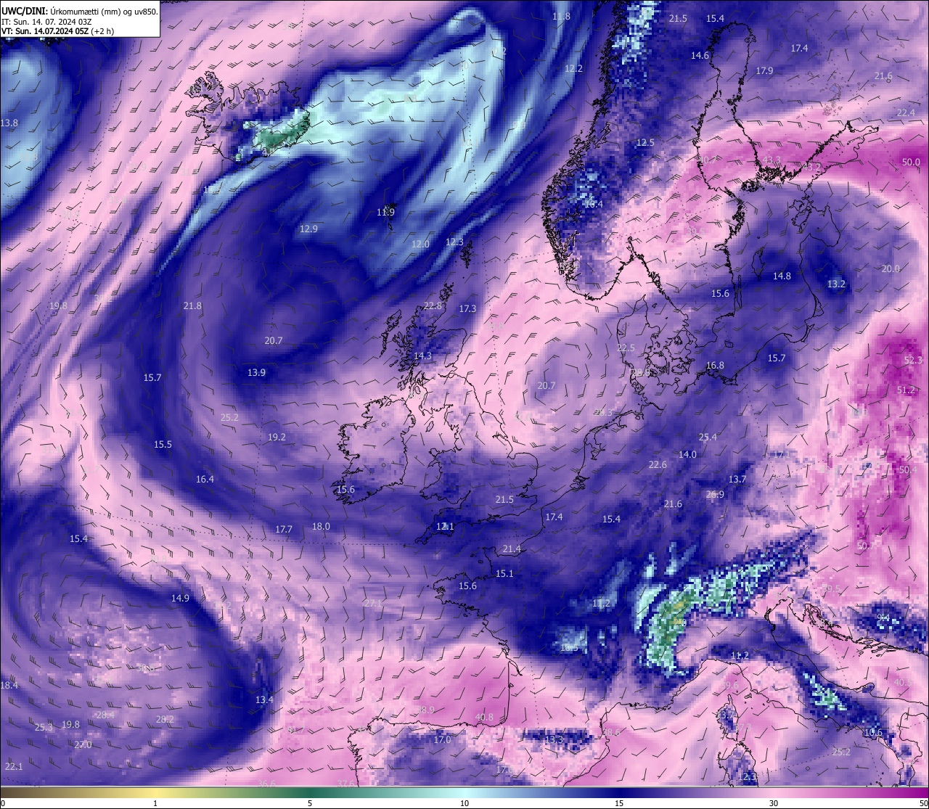The width and height of the screenshot is (929, 809).
Task: Click the colour scale label "5"
Action: click(310, 803)
